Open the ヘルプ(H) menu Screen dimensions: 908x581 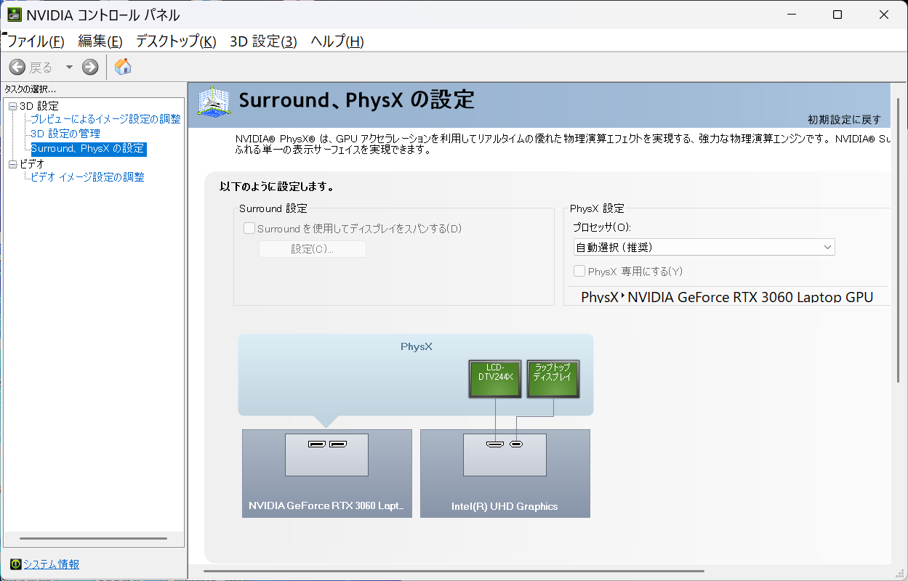337,41
